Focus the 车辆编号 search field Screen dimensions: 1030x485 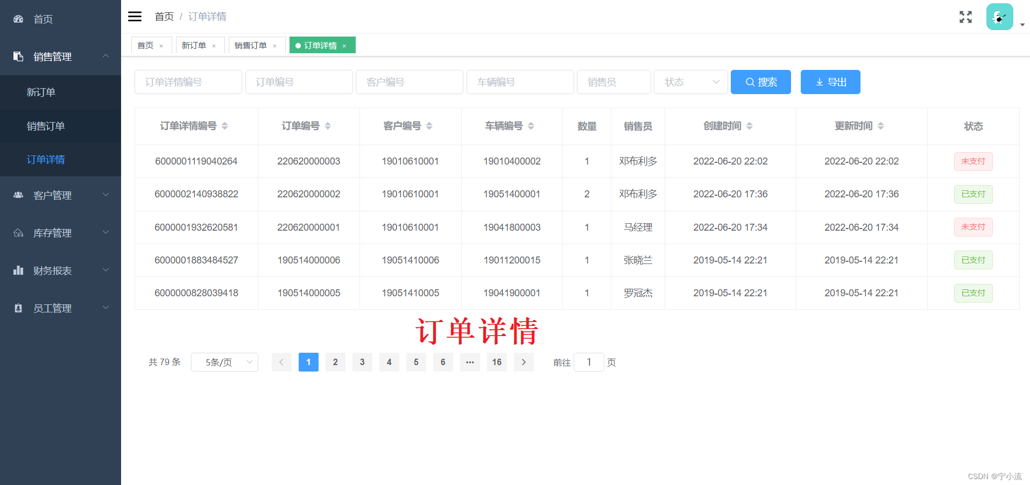click(x=520, y=82)
